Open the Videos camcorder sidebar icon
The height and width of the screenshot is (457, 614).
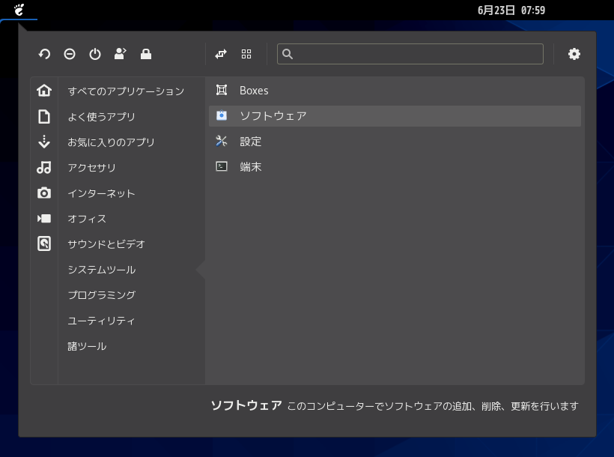pyautogui.click(x=44, y=218)
